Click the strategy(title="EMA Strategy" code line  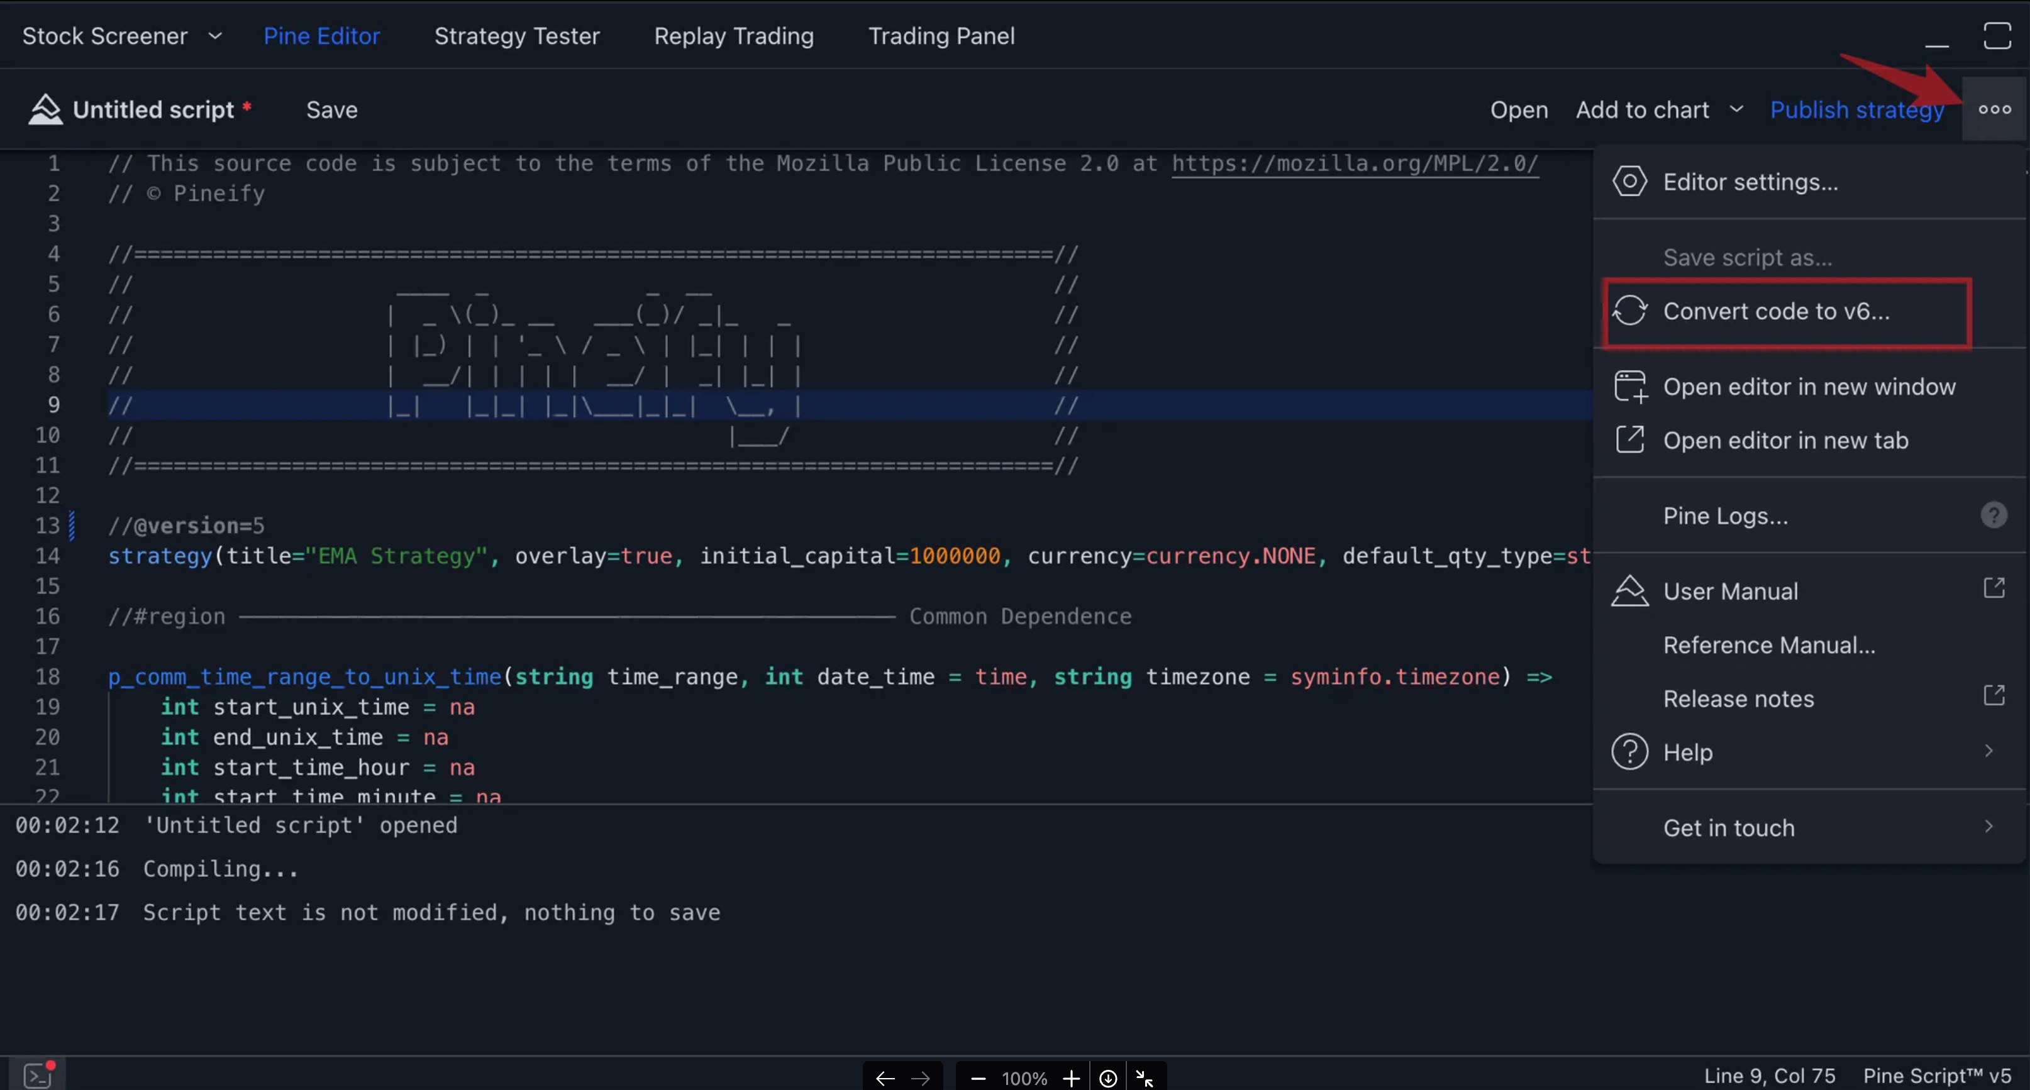849,556
